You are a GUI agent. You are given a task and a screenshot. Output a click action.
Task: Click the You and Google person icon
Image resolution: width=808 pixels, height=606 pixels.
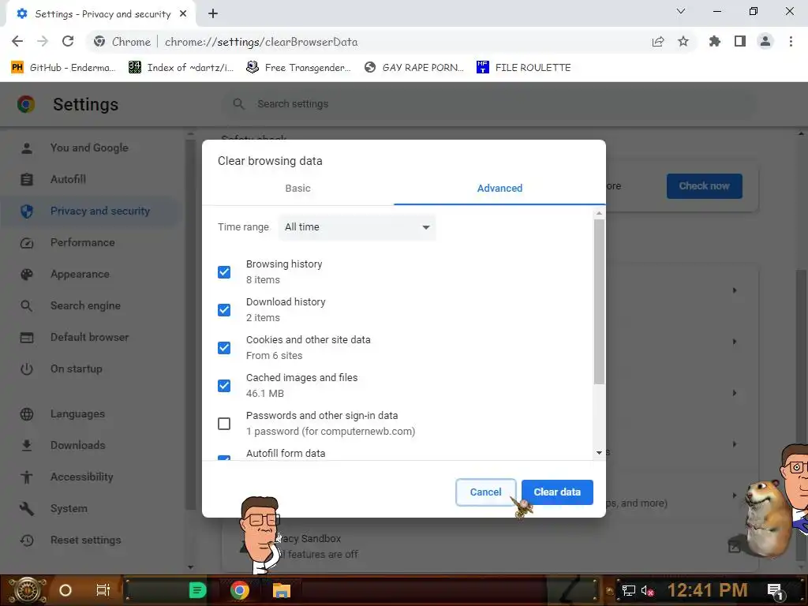27,148
